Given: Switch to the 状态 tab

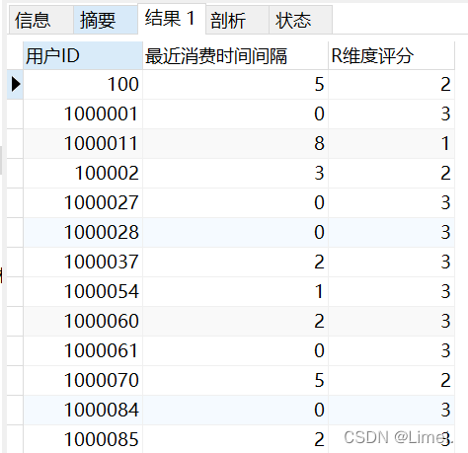Looking at the screenshot, I should pyautogui.click(x=300, y=20).
